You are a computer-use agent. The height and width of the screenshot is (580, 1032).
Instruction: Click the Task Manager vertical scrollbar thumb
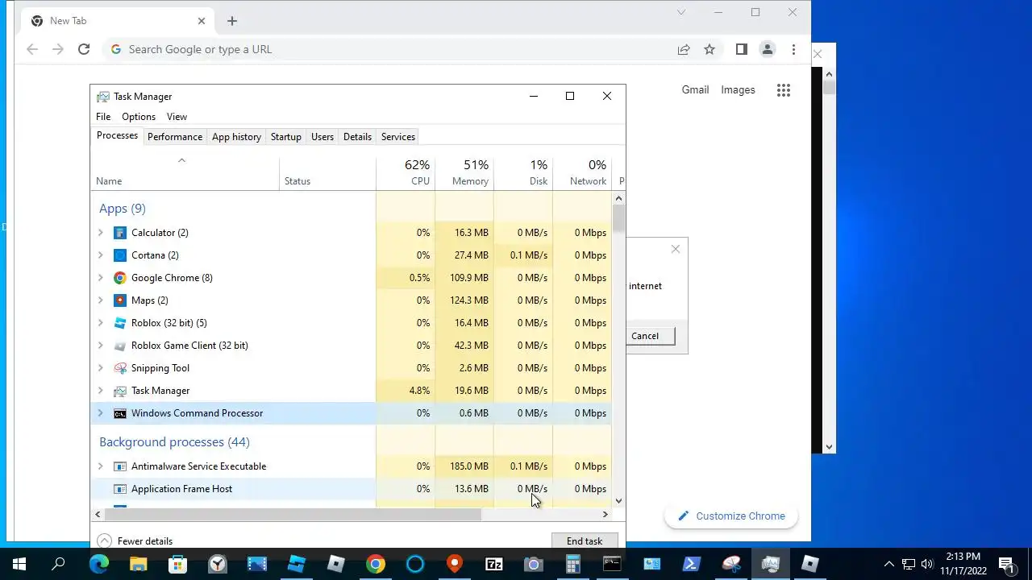pyautogui.click(x=618, y=220)
